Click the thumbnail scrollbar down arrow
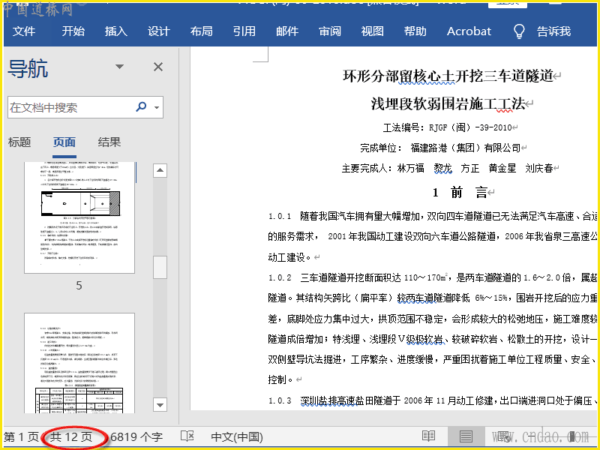600x450 pixels. tap(160, 404)
